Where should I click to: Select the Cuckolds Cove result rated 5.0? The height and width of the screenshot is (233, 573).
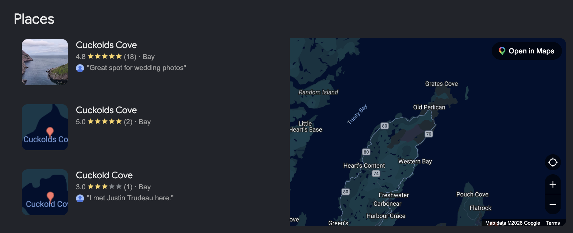point(106,110)
